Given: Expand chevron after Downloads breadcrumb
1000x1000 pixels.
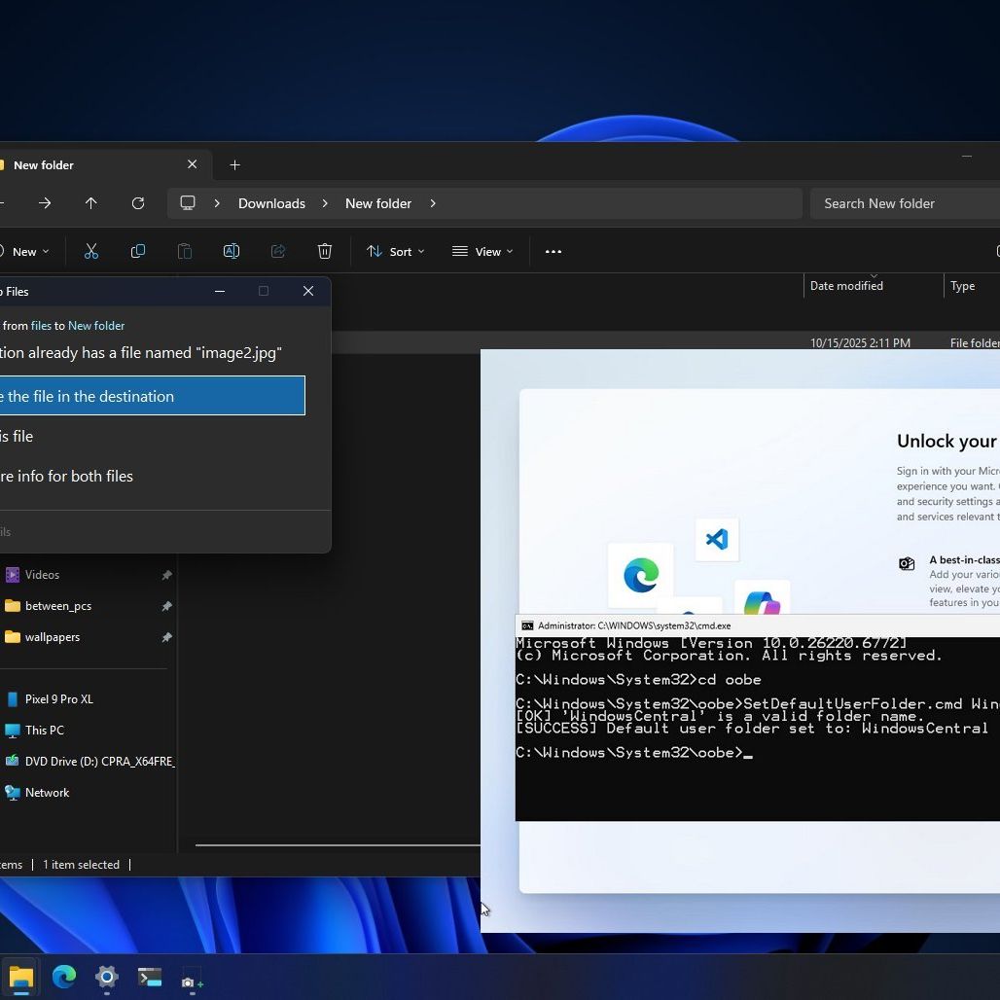Looking at the screenshot, I should (325, 203).
